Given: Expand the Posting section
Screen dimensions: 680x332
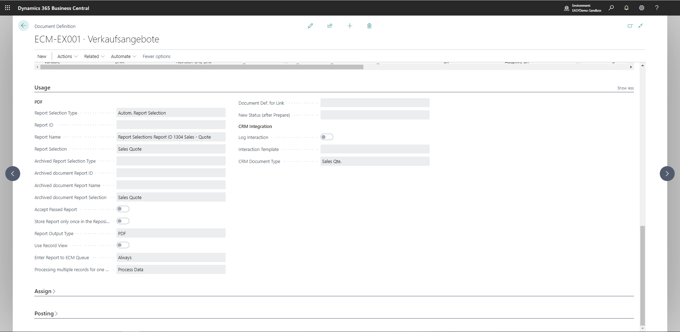Looking at the screenshot, I should [46, 314].
